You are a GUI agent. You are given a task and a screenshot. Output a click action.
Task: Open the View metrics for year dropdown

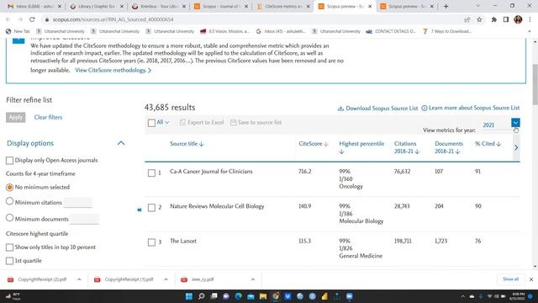coord(515,123)
